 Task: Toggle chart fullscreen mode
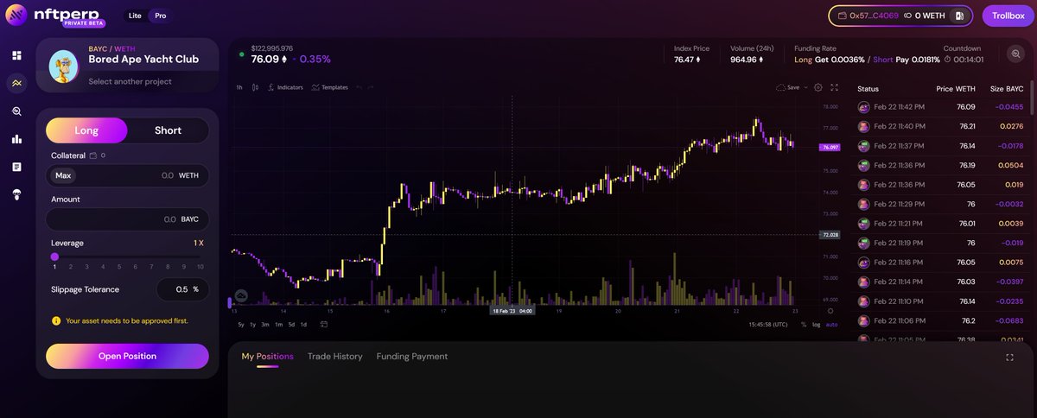point(834,87)
